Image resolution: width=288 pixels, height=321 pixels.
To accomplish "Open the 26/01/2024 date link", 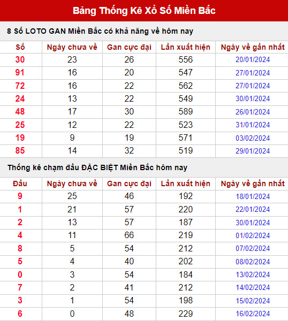I will pyautogui.click(x=253, y=112).
